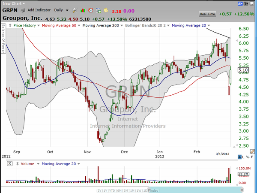The height and width of the screenshot is (193, 257).
Task: Toggle logarithmic scale L button
Action: 243,157
